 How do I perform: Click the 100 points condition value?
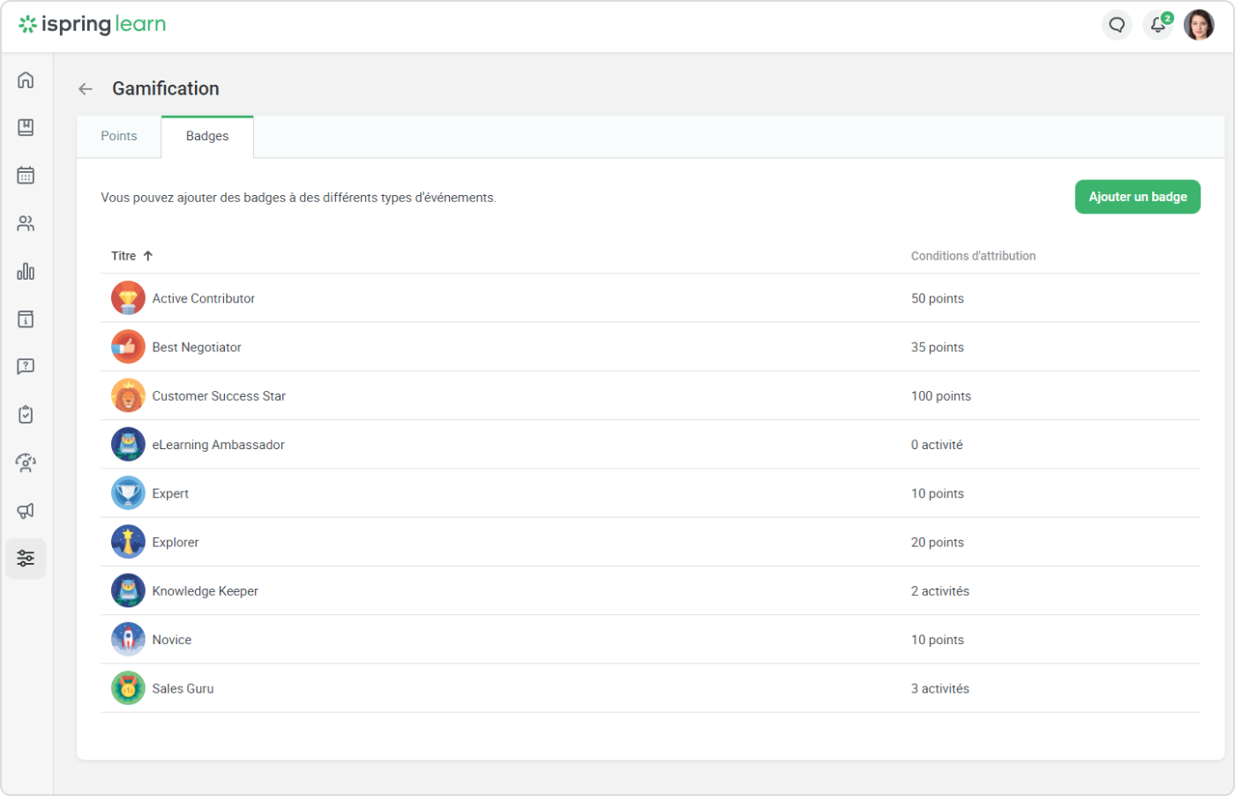point(940,396)
